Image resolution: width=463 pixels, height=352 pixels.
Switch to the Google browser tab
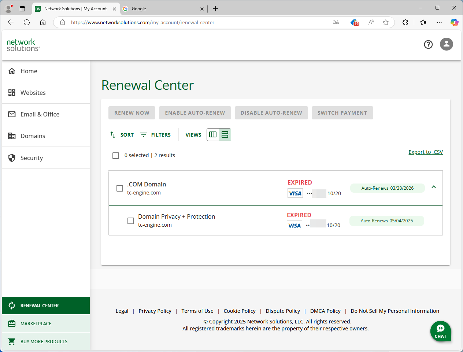161,9
